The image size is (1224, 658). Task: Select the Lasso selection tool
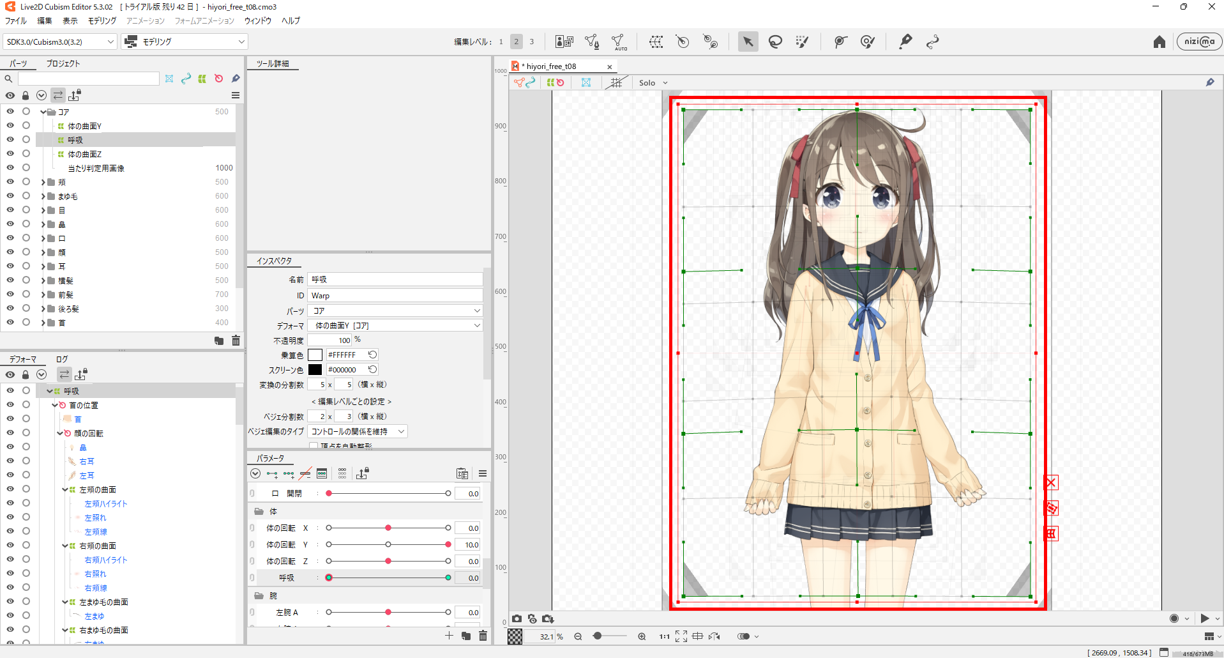tap(775, 42)
